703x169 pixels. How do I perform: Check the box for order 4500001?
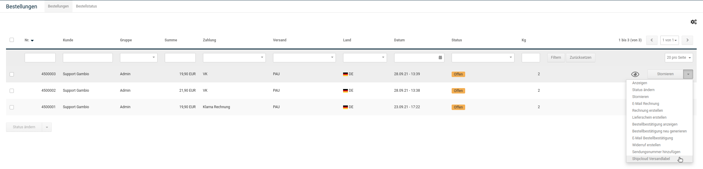(x=12, y=107)
